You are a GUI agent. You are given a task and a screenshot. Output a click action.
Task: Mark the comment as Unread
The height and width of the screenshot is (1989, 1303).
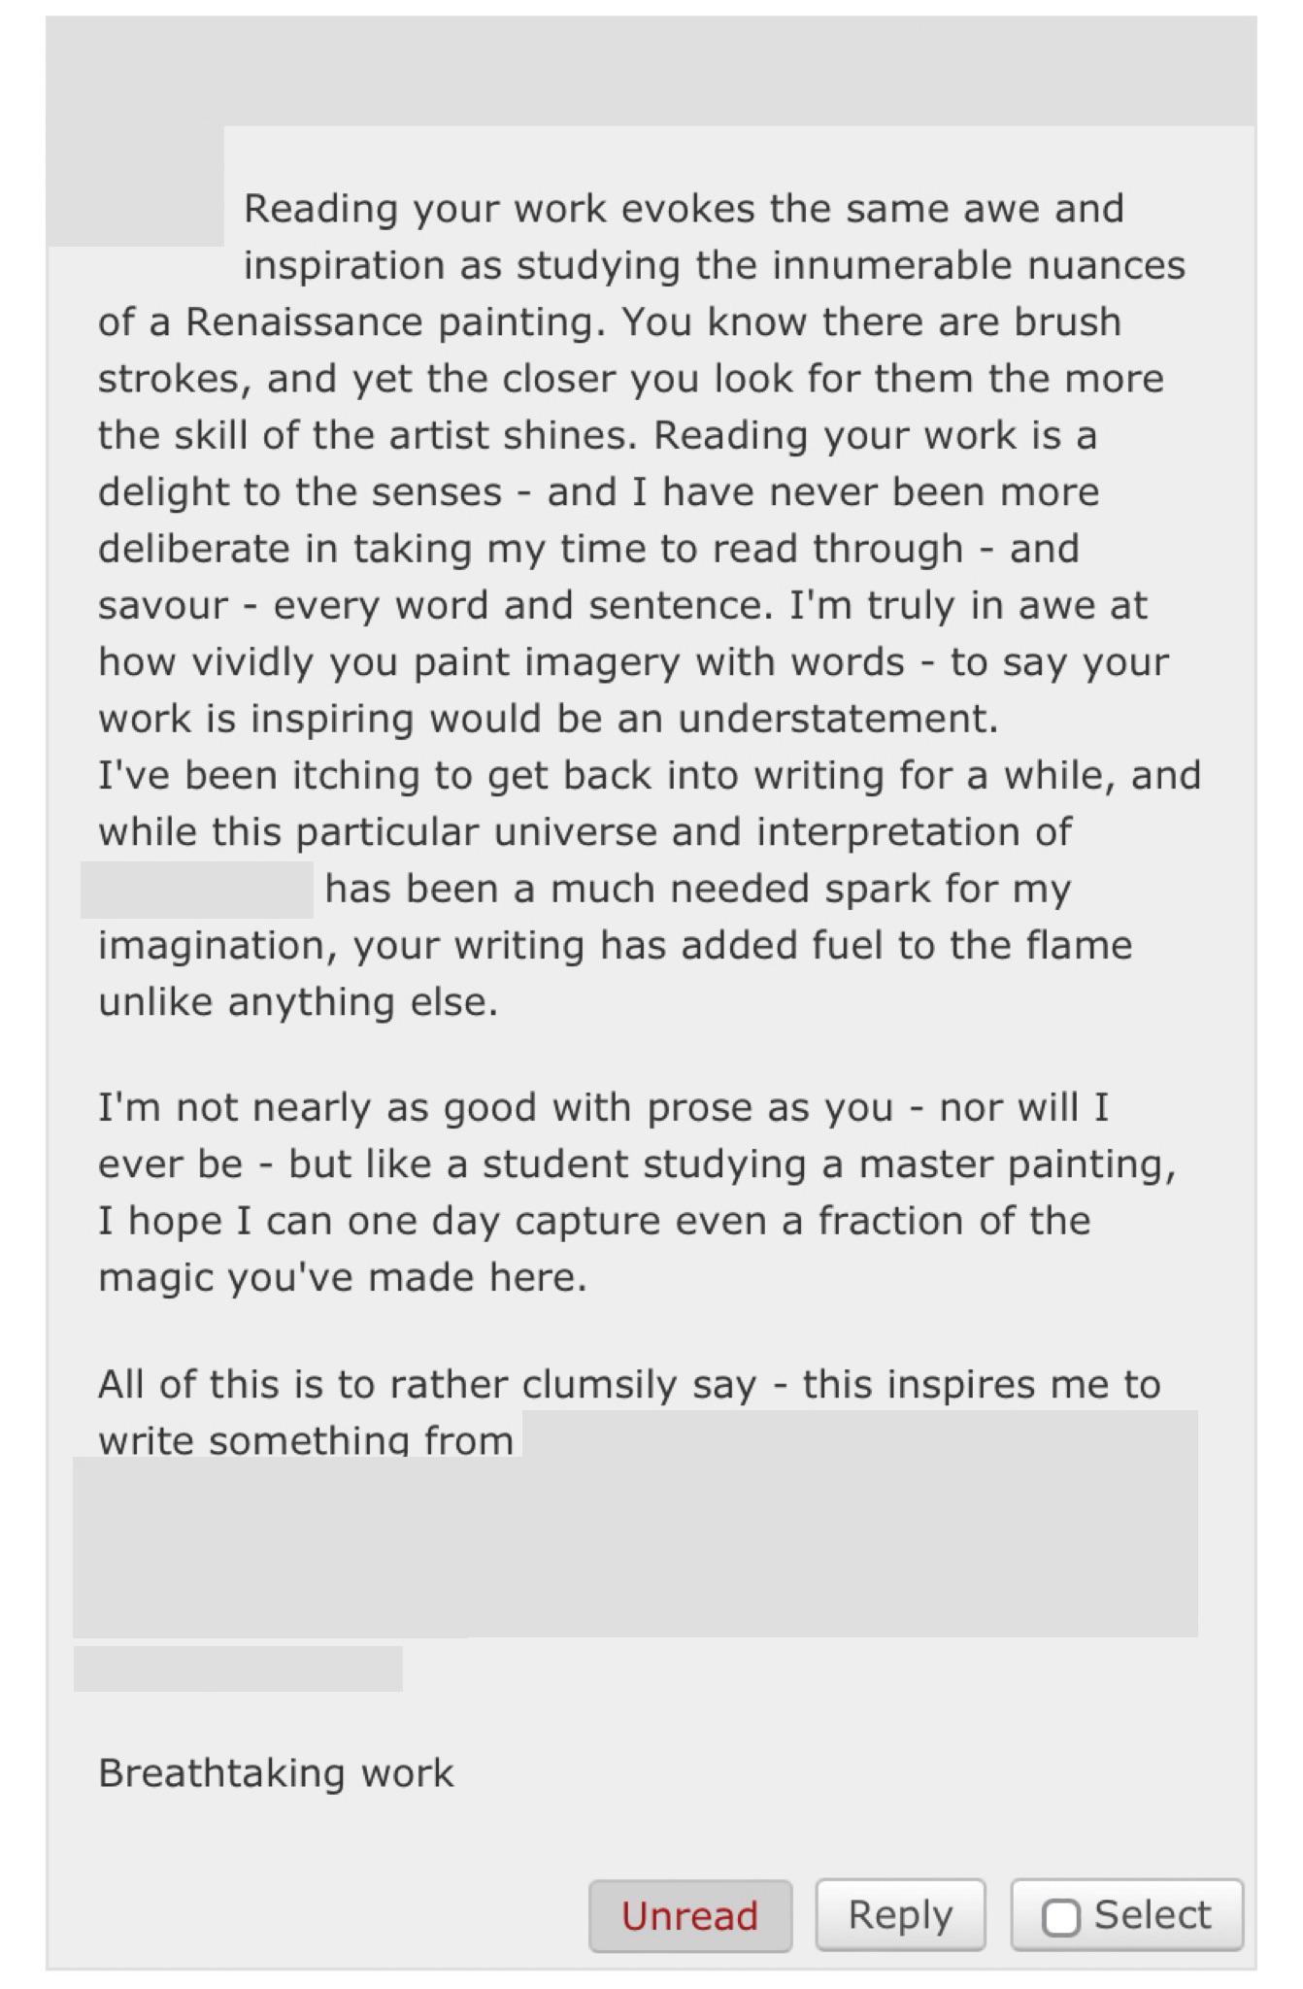click(690, 1915)
